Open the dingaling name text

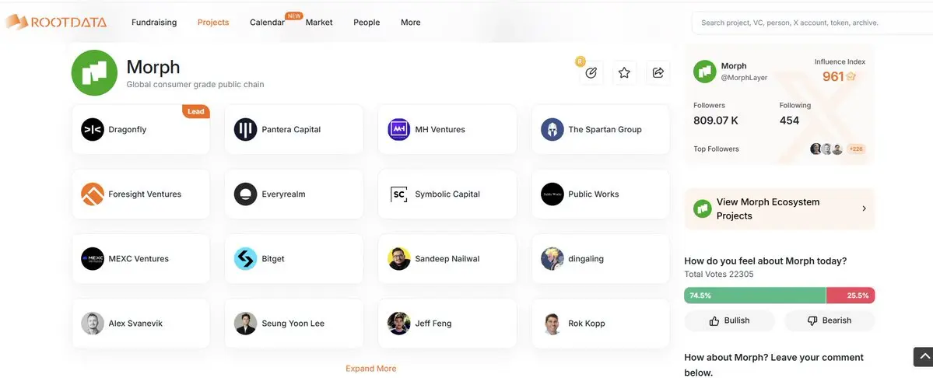[x=585, y=259]
